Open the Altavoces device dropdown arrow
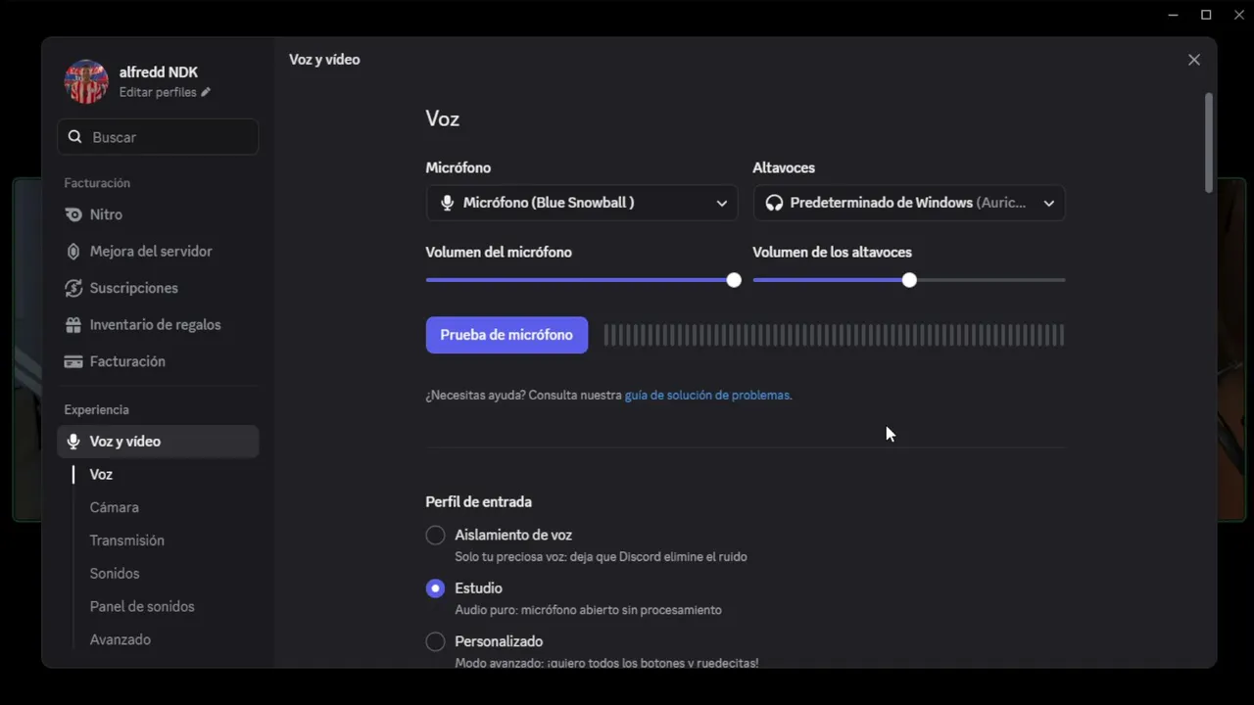 1049,203
